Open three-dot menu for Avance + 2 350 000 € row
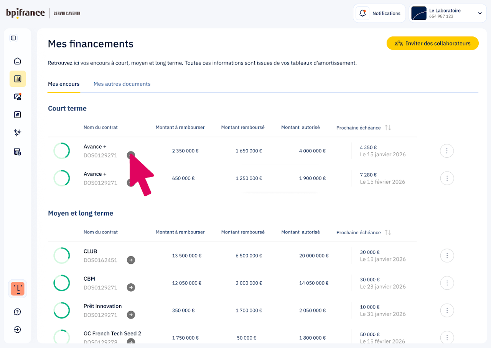The height and width of the screenshot is (348, 491). [447, 151]
